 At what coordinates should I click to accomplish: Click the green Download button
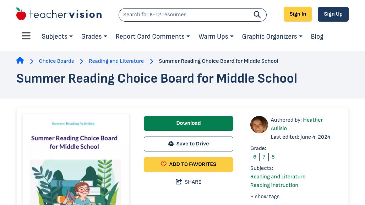(189, 123)
